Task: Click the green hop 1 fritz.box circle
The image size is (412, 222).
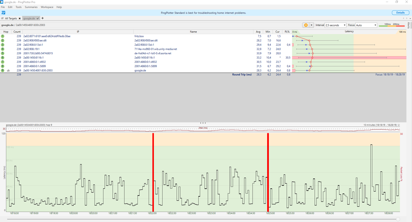Action: [2, 36]
